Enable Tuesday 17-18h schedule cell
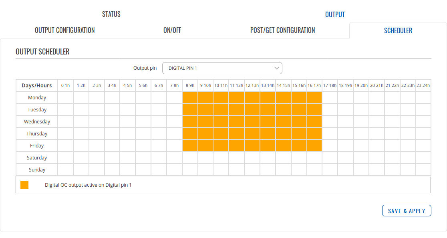The height and width of the screenshot is (238, 447). click(330, 109)
